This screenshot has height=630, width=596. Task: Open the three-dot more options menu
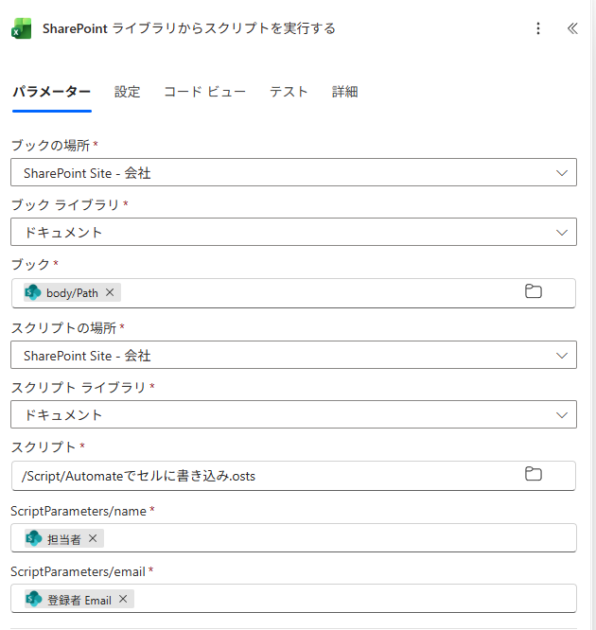(538, 28)
